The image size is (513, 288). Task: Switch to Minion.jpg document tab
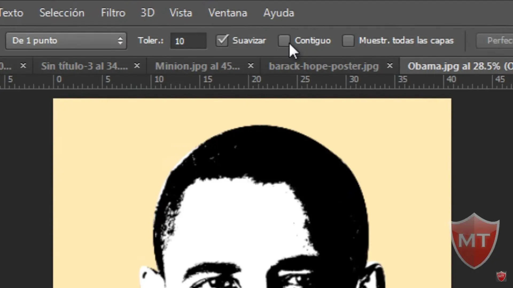click(x=197, y=66)
